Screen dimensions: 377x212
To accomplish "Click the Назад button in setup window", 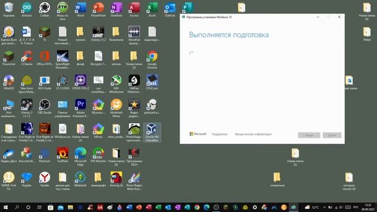I will coord(309,135).
